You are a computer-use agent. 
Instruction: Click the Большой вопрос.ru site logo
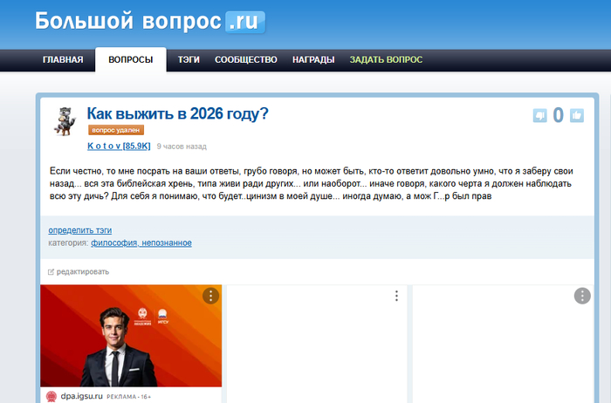(150, 22)
